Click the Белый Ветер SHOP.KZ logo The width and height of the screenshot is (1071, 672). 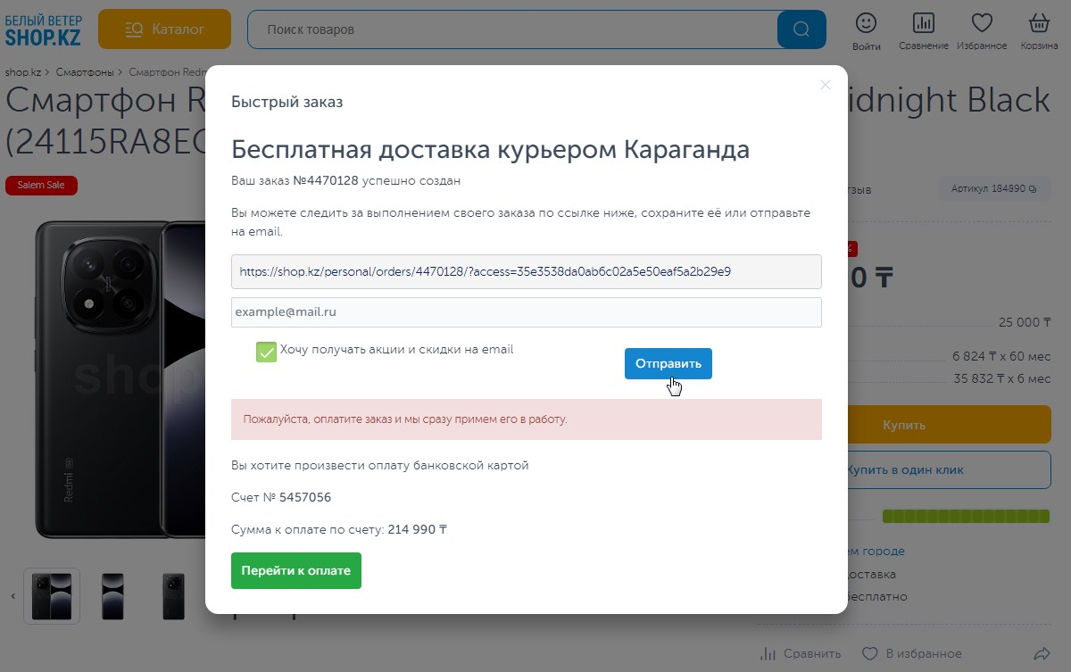click(x=43, y=29)
